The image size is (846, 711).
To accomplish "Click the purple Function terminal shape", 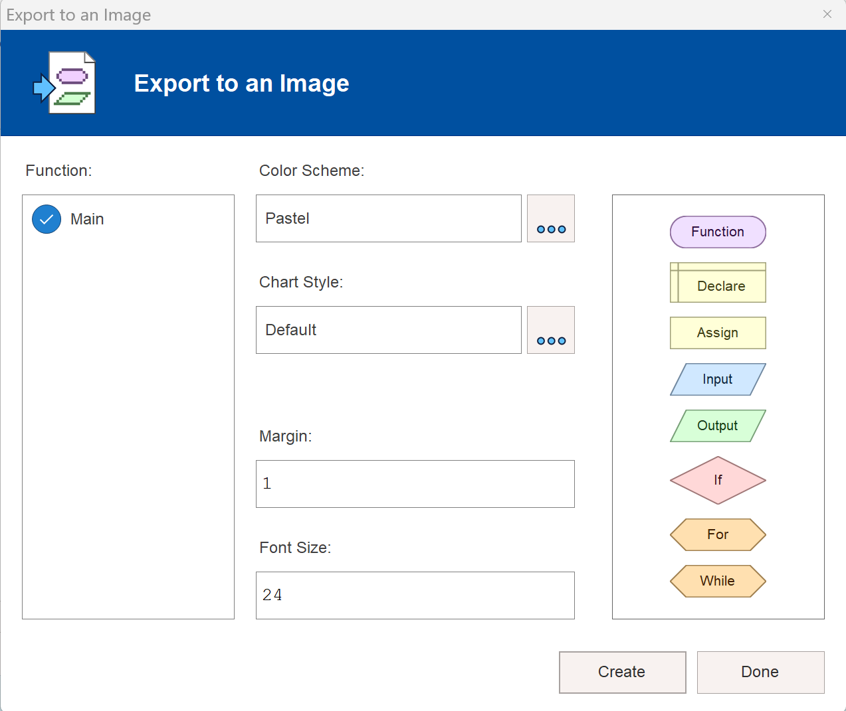I will pos(718,232).
